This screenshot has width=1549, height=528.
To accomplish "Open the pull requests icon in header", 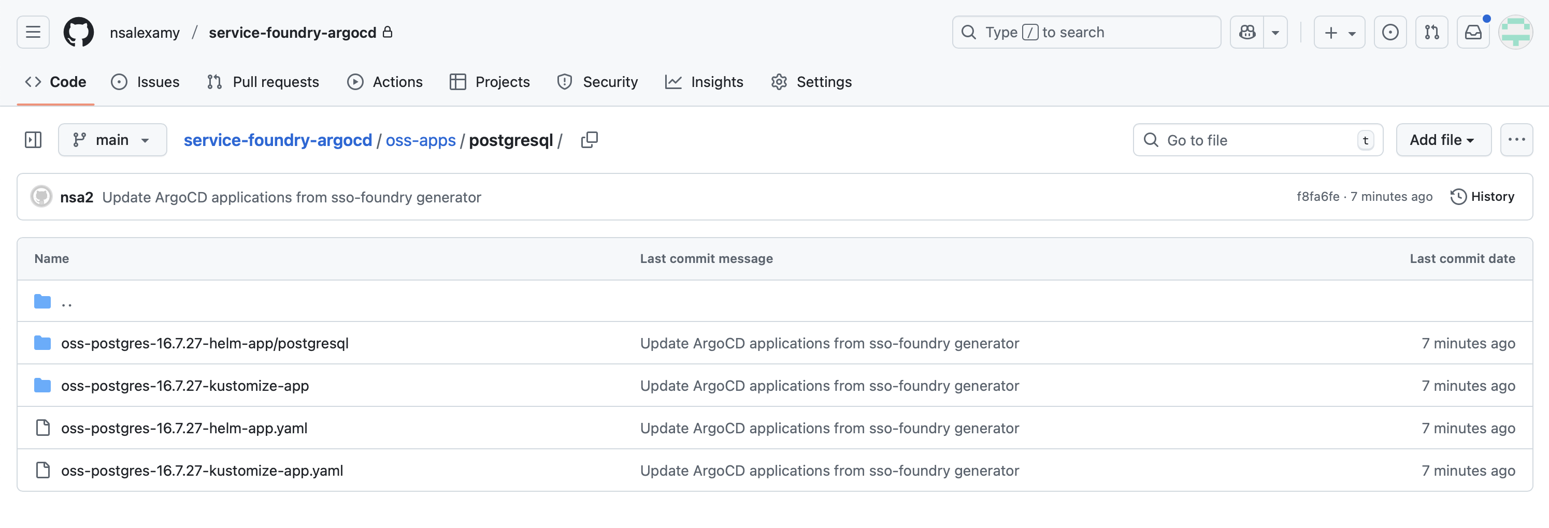I will [1432, 33].
